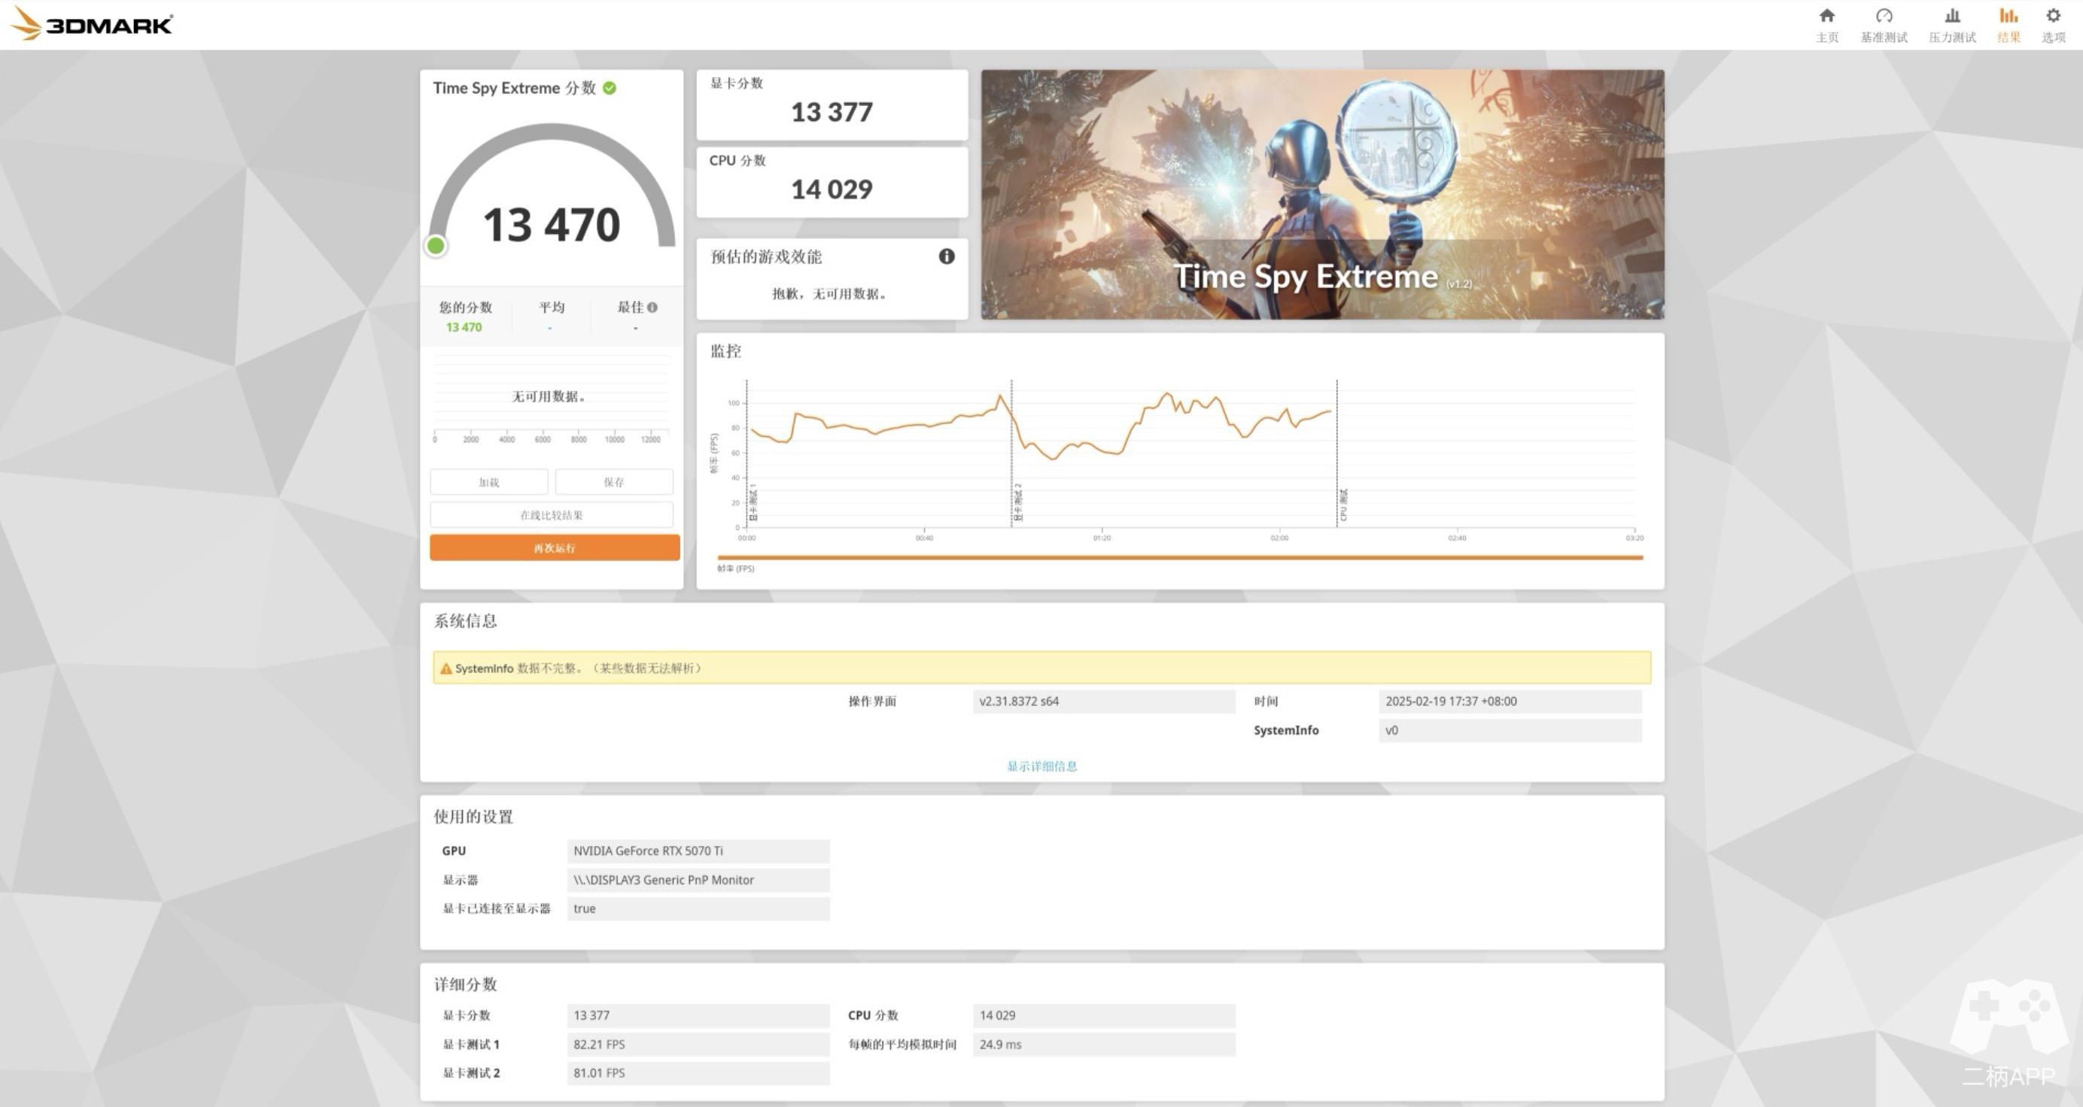Click the SystemInfo warning triangle icon
The width and height of the screenshot is (2083, 1107).
(x=445, y=669)
